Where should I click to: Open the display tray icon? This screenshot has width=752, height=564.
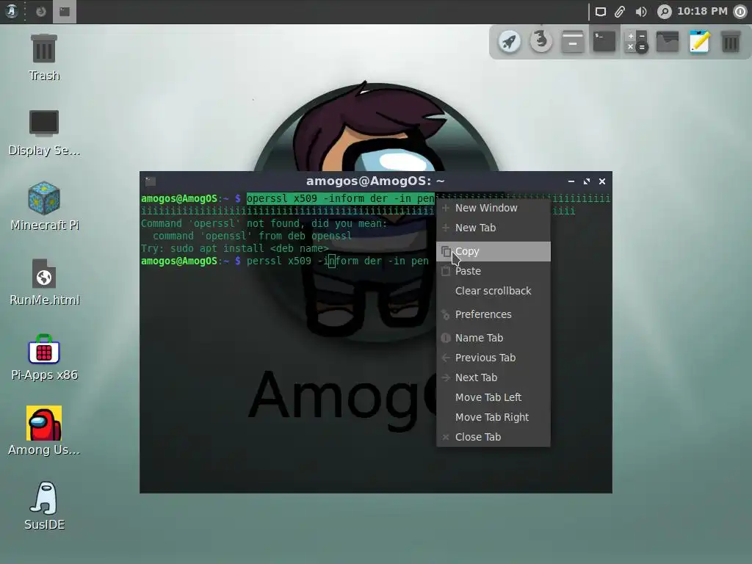pos(601,12)
